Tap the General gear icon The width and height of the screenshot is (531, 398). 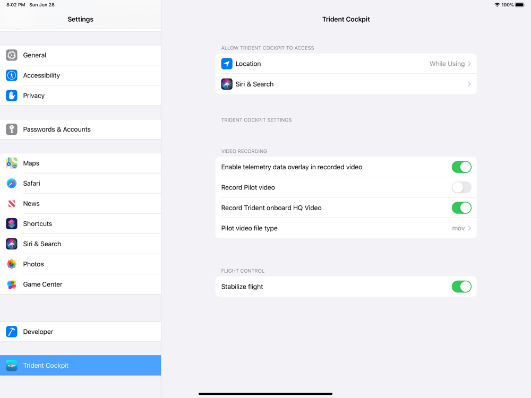pyautogui.click(x=12, y=55)
